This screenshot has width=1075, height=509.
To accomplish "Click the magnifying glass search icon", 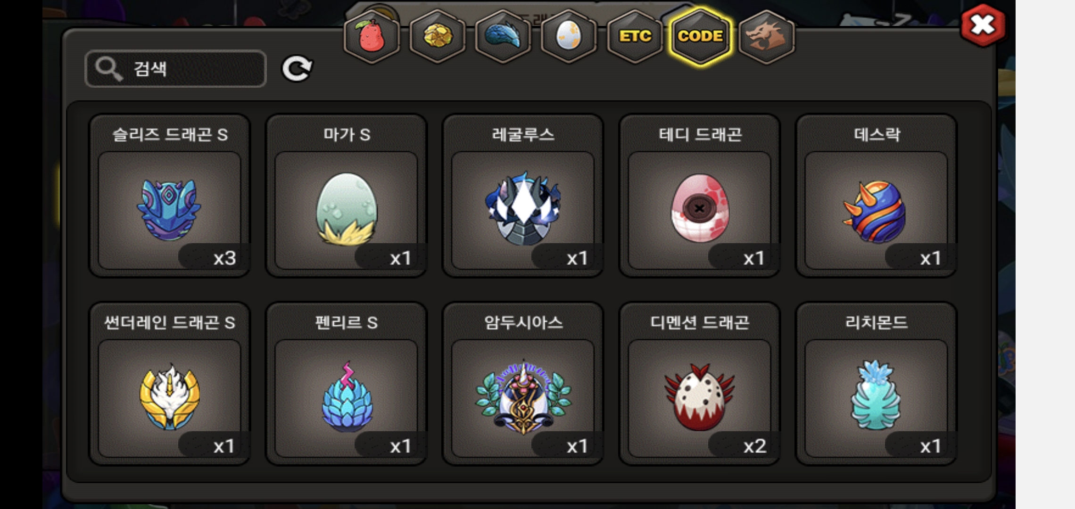I will (x=109, y=69).
